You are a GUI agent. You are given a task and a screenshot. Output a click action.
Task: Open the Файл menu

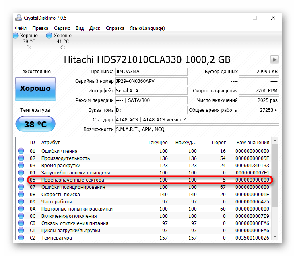coord(21,28)
